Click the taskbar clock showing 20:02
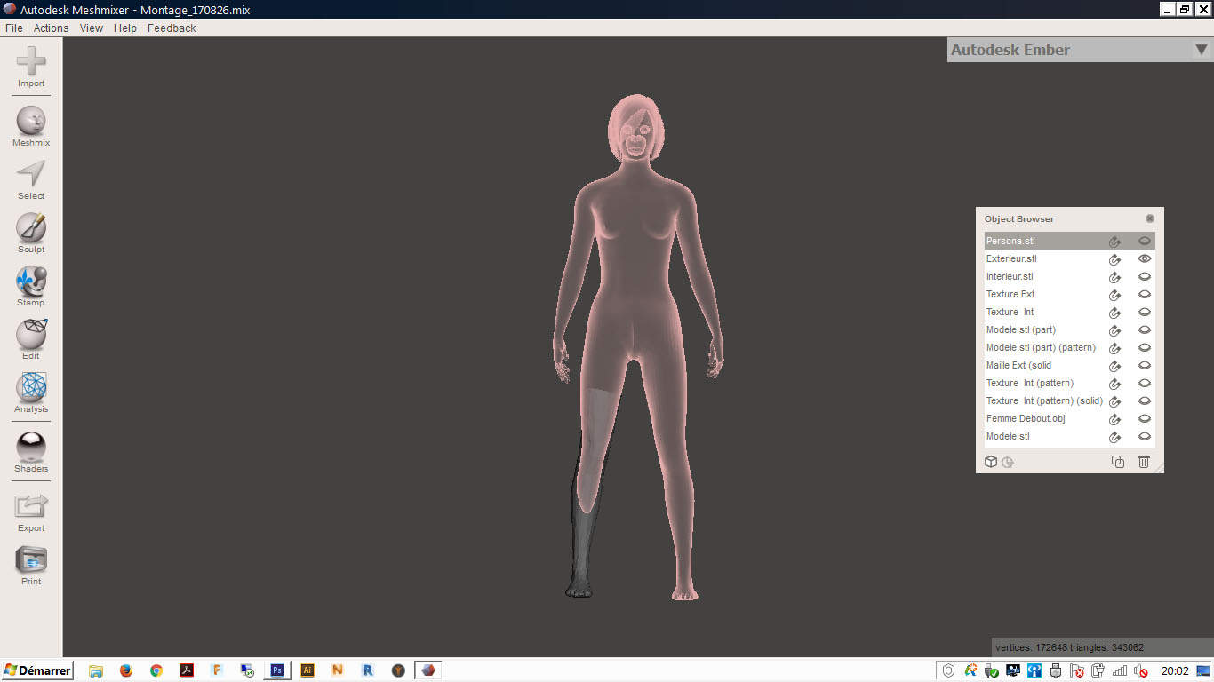1214x682 pixels. point(1175,670)
